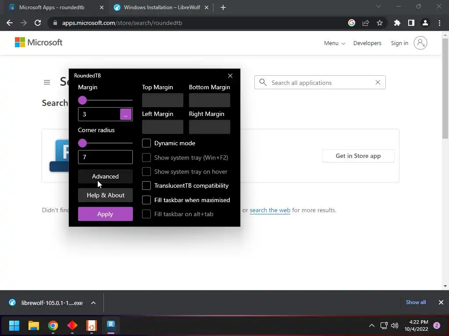Open the hamburger menu on the store page
Viewport: 449px width, 336px height.
pos(47,83)
